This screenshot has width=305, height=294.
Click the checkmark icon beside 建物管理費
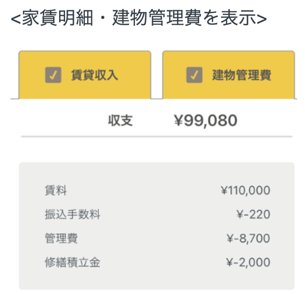click(194, 75)
